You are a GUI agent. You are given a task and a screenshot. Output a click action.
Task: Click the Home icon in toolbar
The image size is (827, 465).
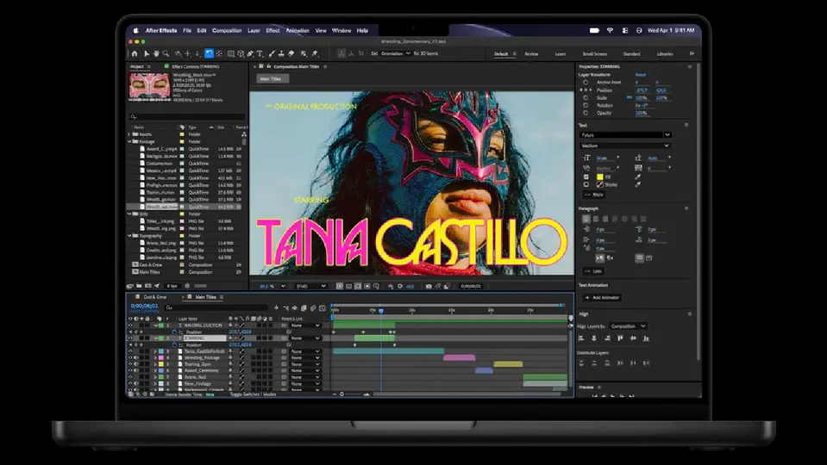pyautogui.click(x=135, y=53)
